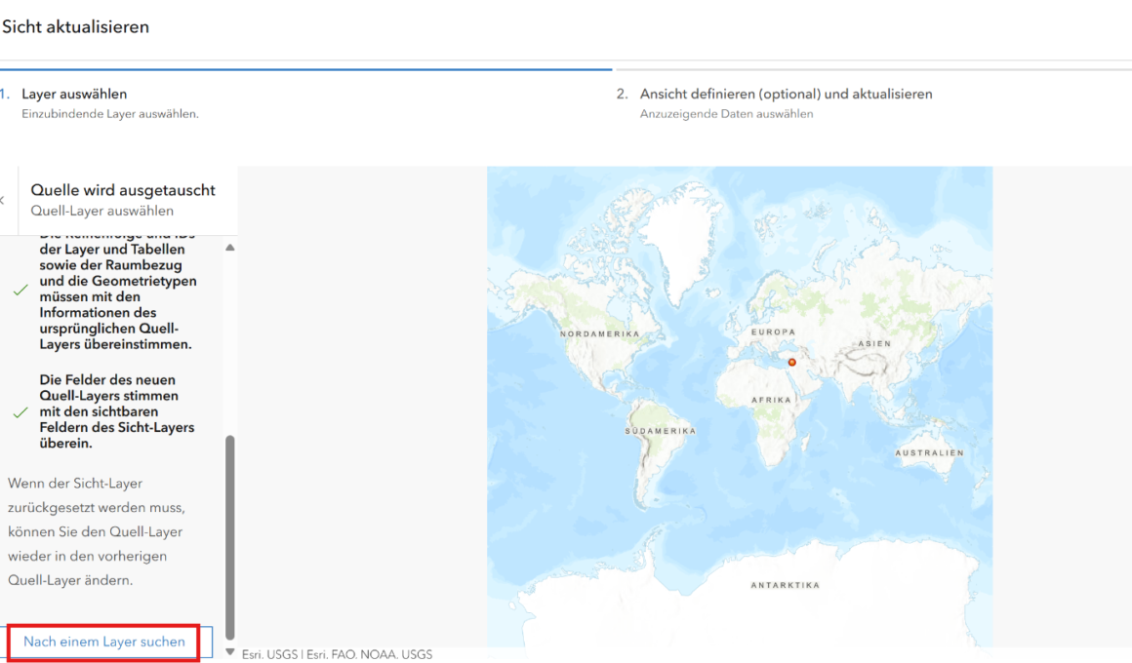
Task: Click the "Quell-Layer auswählen" subtitle
Action: tap(101, 211)
